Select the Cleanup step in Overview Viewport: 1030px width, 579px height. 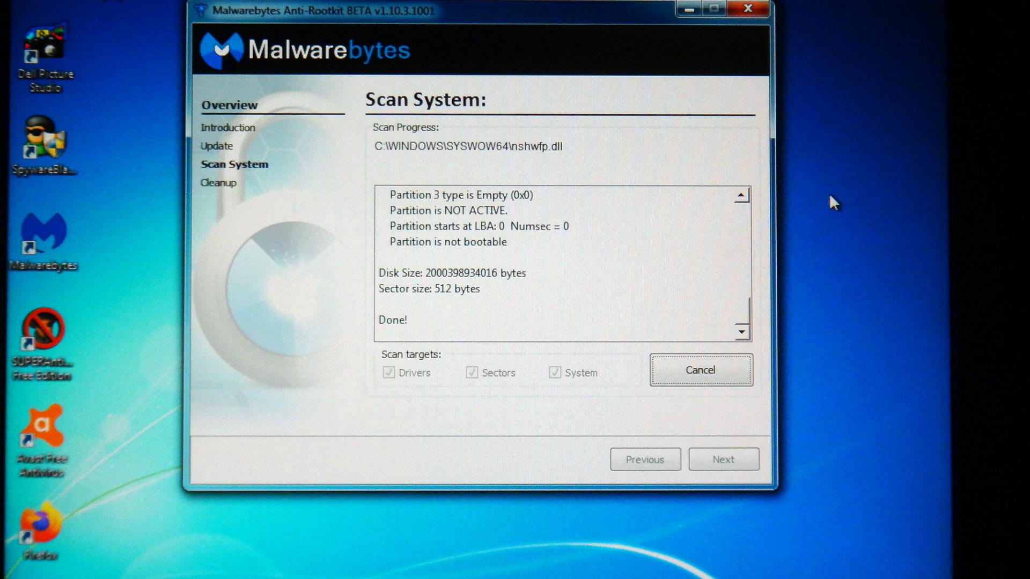point(218,183)
